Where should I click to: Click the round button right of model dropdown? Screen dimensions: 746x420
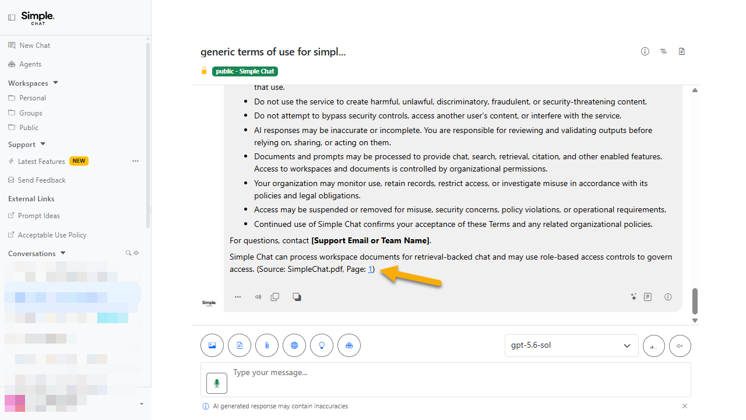click(653, 346)
